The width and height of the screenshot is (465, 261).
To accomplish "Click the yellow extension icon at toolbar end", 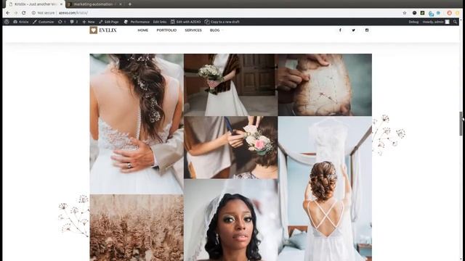I will click(457, 13).
